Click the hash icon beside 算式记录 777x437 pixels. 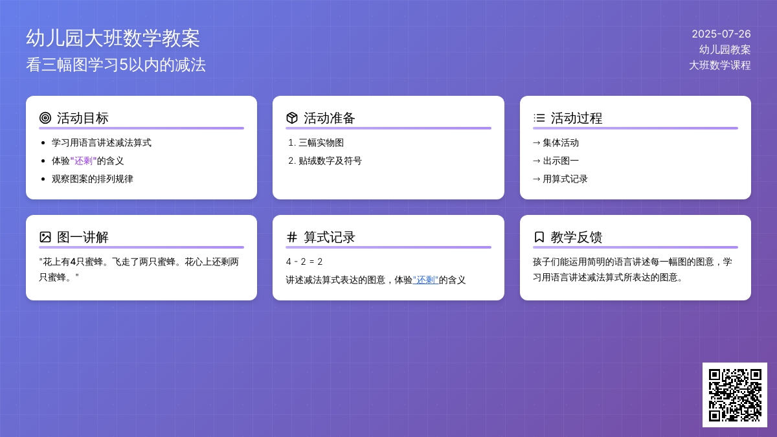(x=292, y=237)
